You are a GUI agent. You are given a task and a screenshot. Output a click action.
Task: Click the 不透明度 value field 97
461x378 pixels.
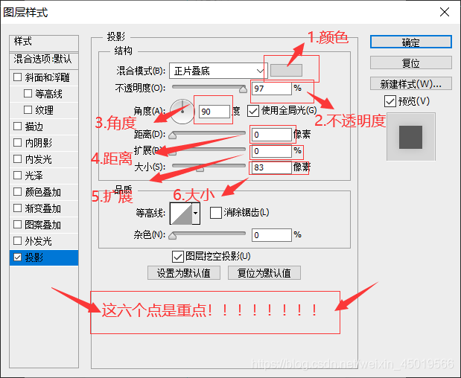pyautogui.click(x=271, y=89)
